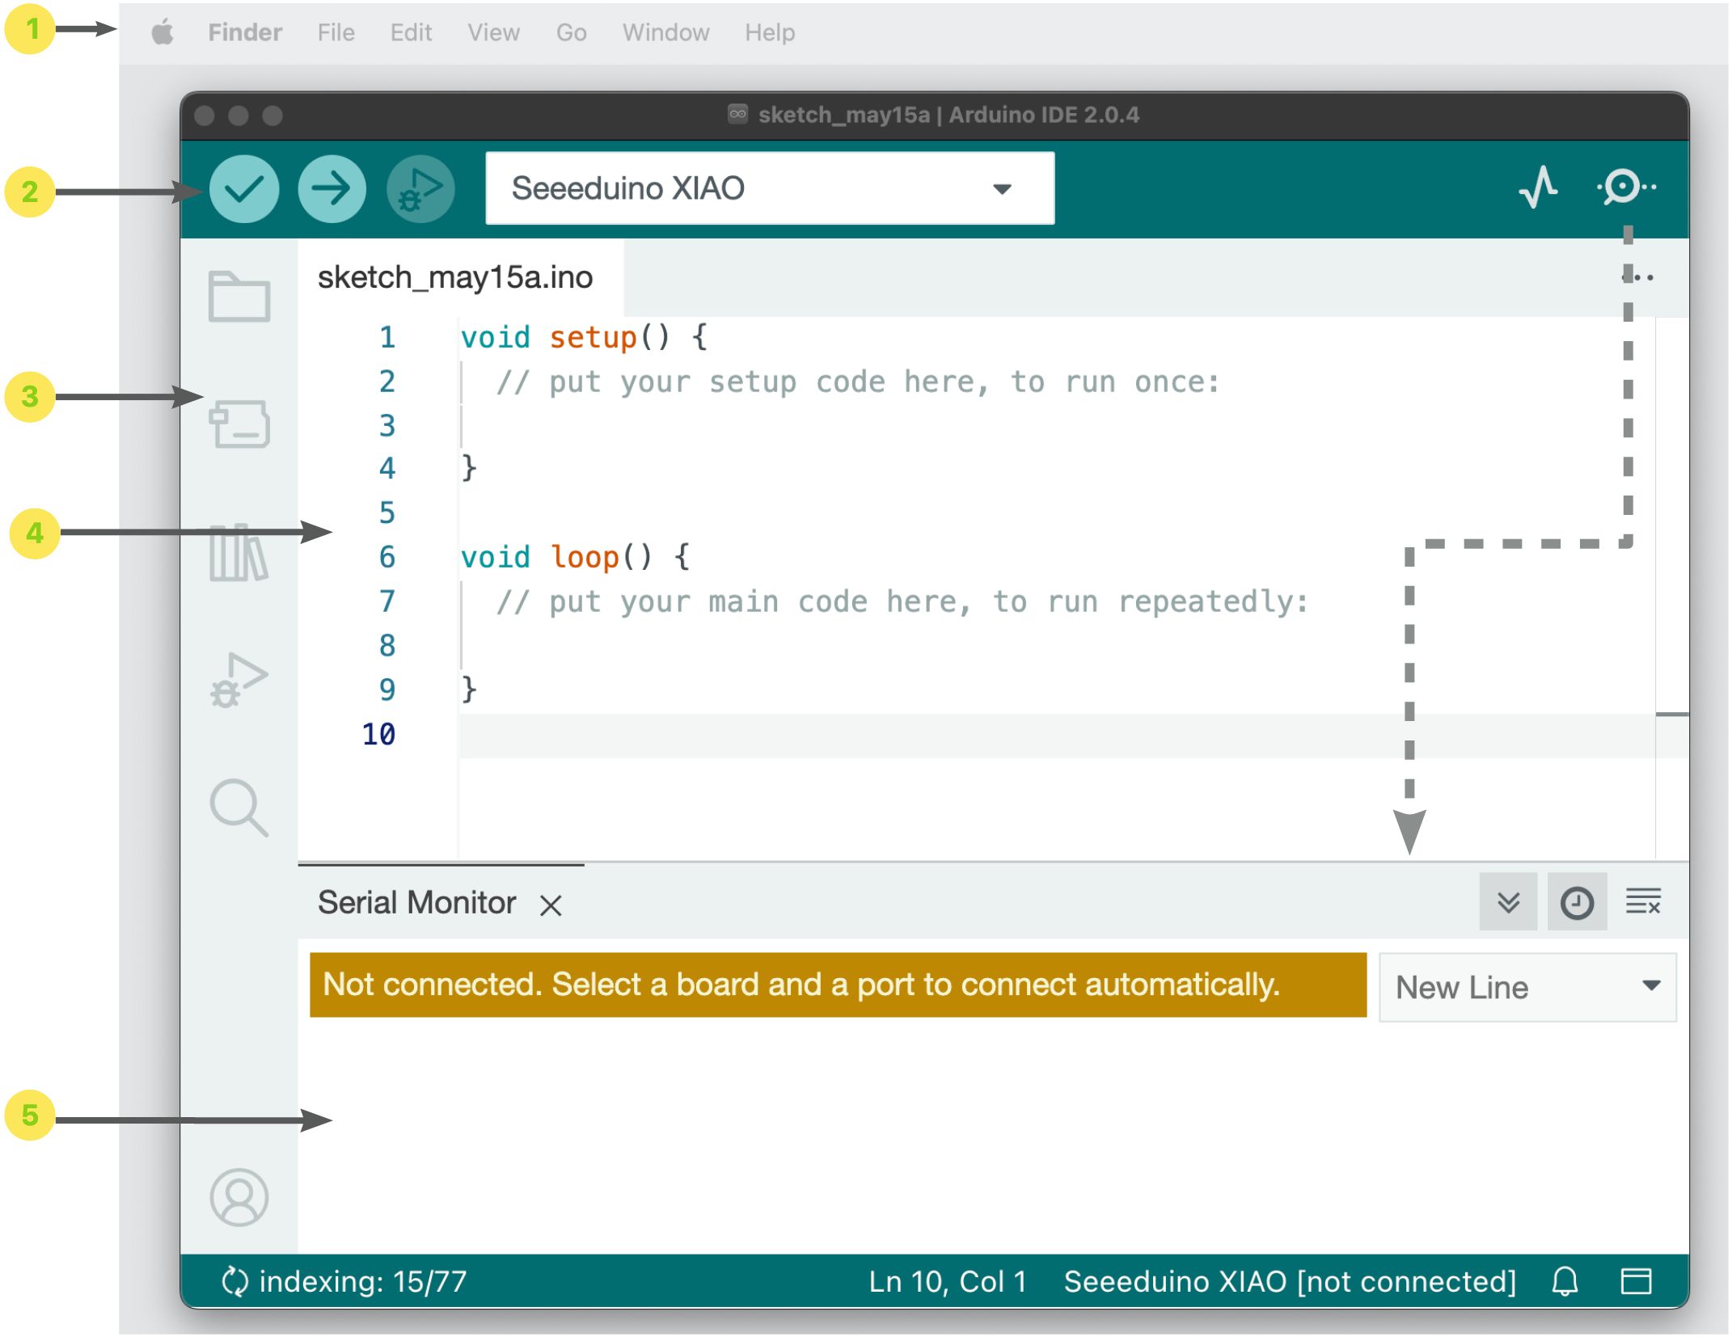Open the Sketchbook folder in sidebar
This screenshot has height=1337, width=1732.
pos(239,297)
